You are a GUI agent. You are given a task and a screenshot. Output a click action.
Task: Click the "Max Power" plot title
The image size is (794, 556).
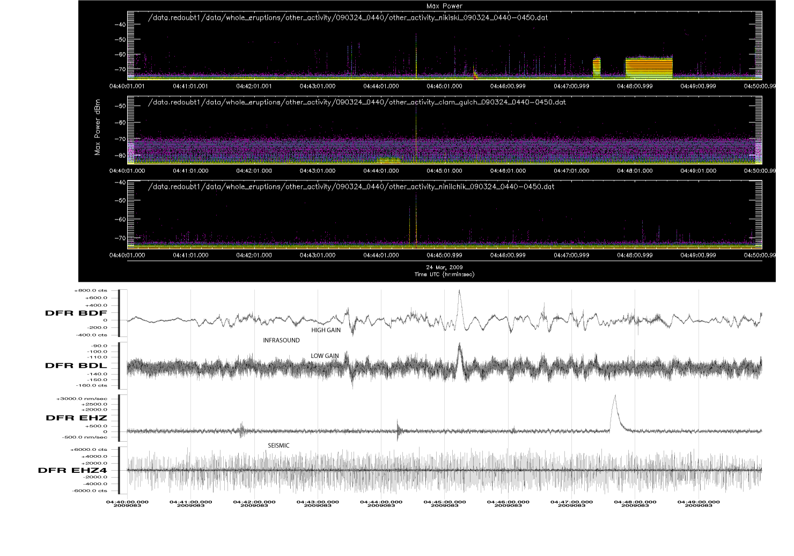click(445, 6)
